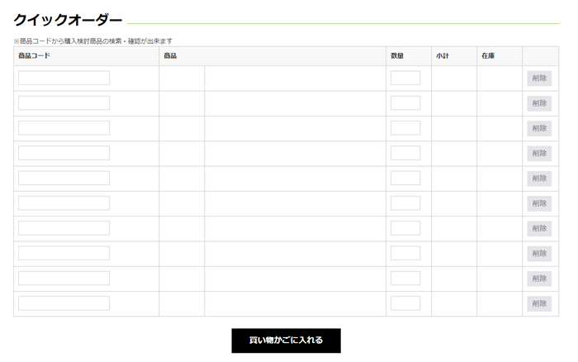Click the last row product code input

[x=64, y=303]
